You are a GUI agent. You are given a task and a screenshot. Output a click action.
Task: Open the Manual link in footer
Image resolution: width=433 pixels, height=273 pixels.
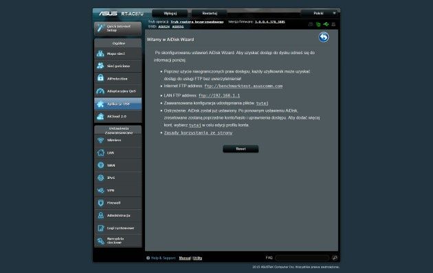click(185, 258)
